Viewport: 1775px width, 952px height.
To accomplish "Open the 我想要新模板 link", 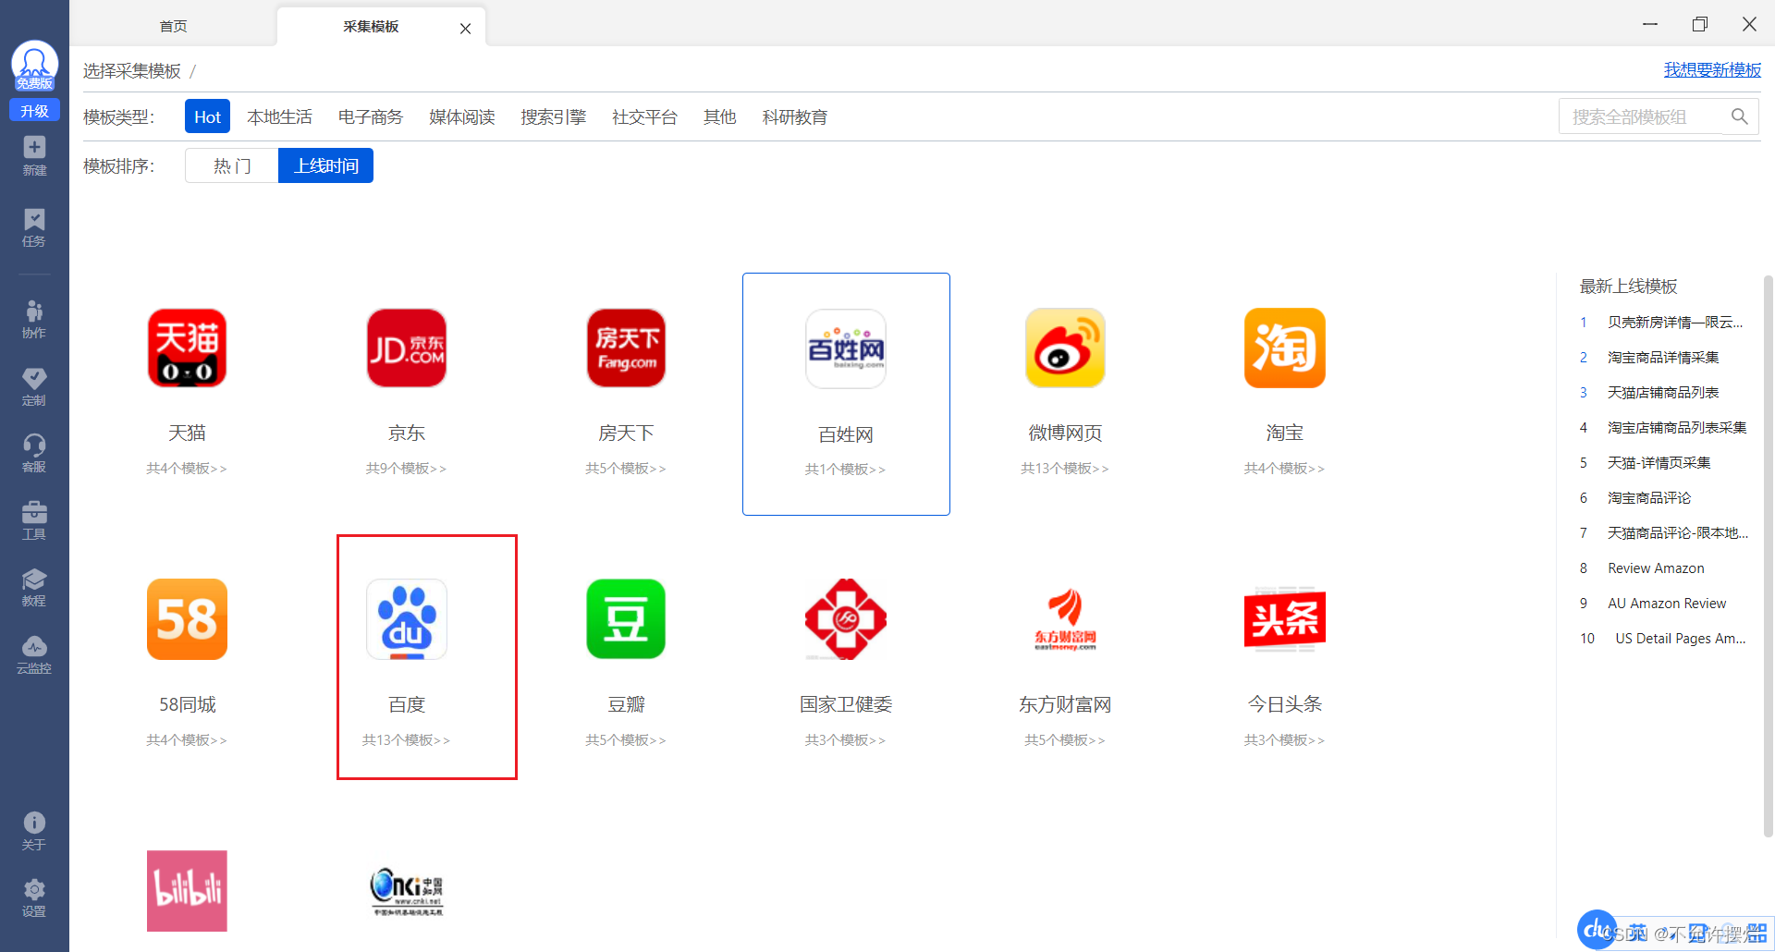I will pos(1712,69).
